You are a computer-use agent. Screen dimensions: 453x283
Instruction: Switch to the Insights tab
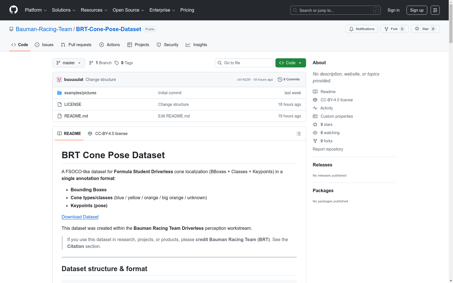tap(196, 45)
